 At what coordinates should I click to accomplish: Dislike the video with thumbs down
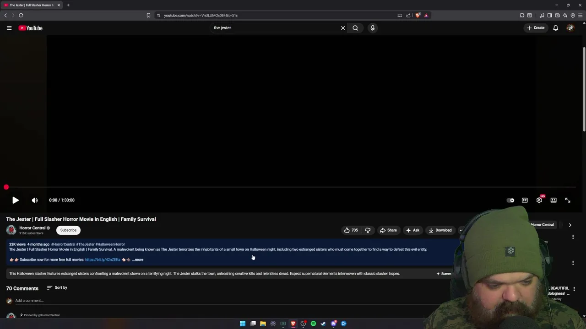coord(368,230)
